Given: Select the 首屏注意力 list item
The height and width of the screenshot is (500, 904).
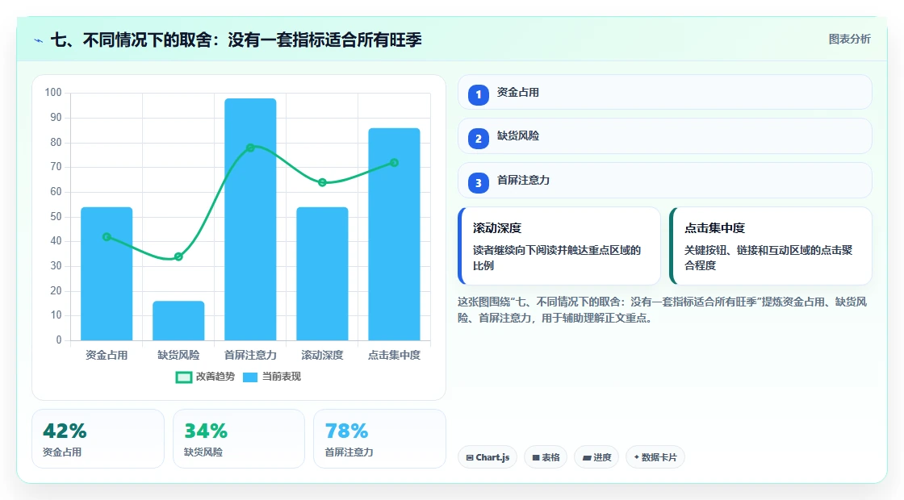Looking at the screenshot, I should (665, 181).
